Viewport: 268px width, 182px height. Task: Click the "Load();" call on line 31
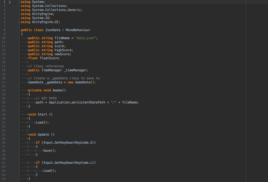click(x=42, y=122)
